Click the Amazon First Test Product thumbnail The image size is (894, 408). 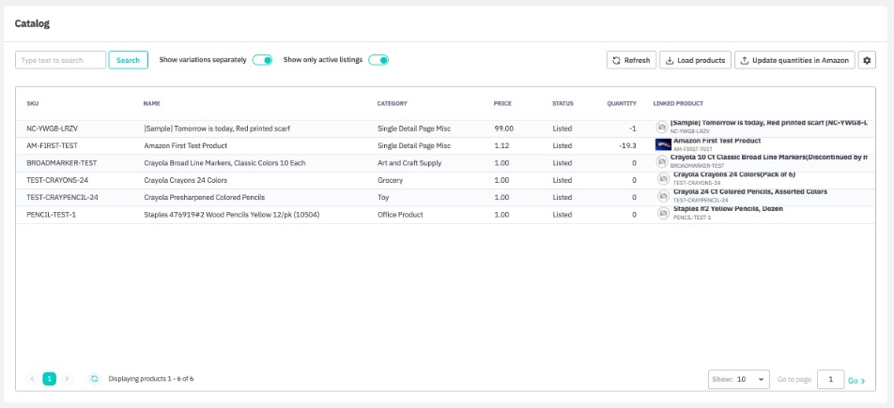pos(662,144)
